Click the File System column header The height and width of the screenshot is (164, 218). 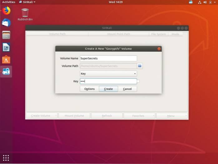click(x=158, y=34)
